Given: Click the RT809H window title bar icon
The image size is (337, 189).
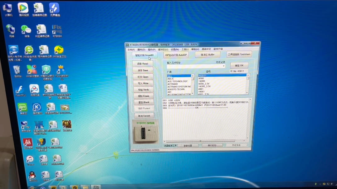Looking at the screenshot, I should coord(127,45).
